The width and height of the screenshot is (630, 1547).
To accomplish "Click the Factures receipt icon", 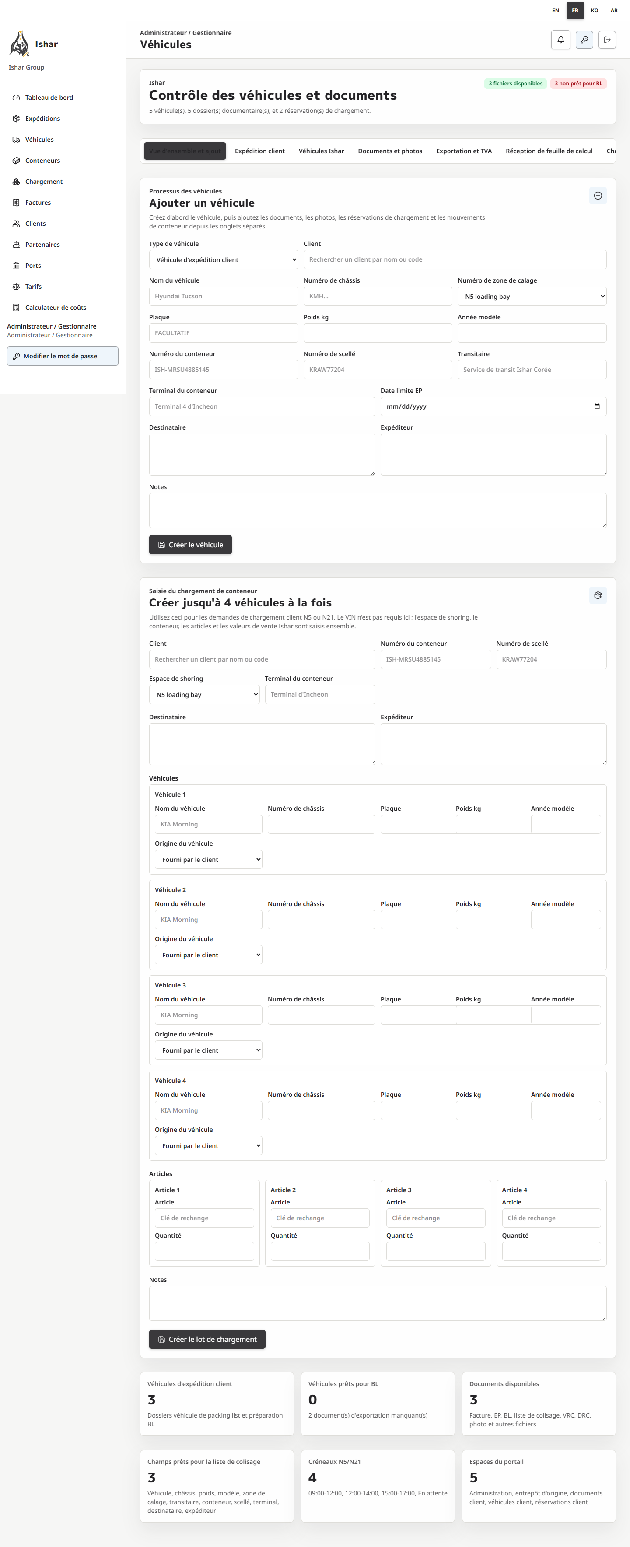I will (16, 203).
